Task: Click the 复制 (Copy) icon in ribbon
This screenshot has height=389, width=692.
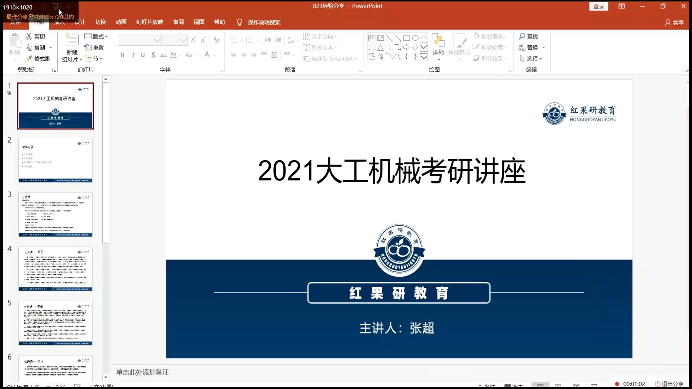Action: tap(29, 47)
